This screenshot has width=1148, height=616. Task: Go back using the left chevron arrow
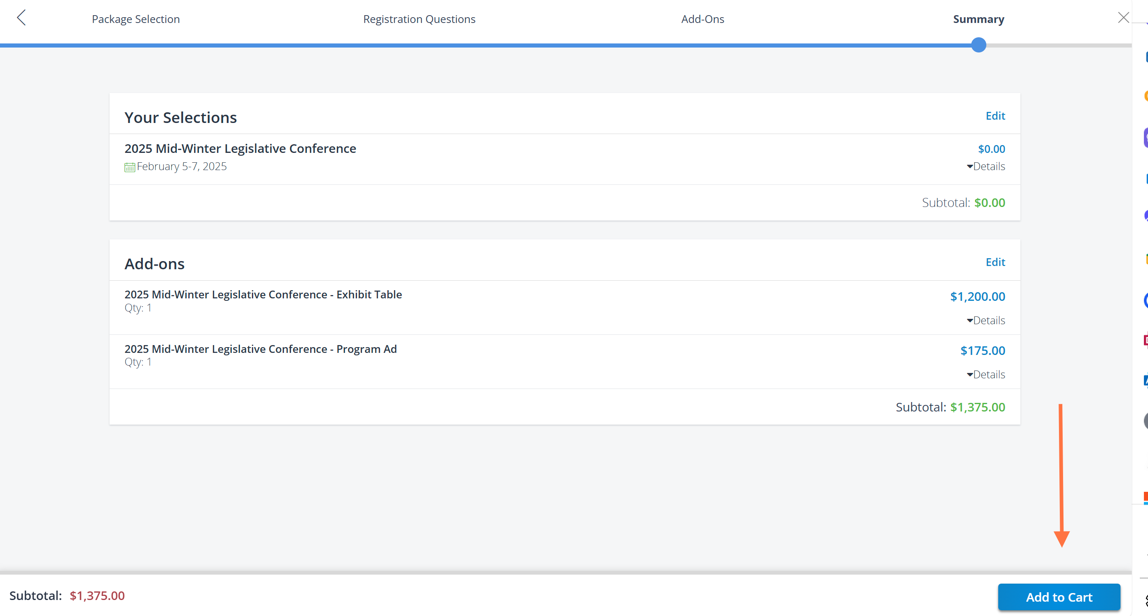tap(21, 18)
